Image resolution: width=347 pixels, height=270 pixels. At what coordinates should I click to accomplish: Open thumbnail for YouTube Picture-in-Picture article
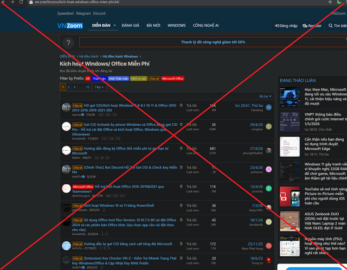(290, 196)
